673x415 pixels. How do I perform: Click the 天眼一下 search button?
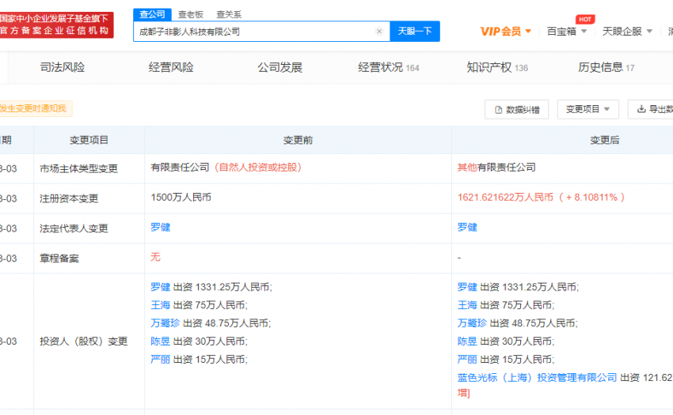coord(415,32)
